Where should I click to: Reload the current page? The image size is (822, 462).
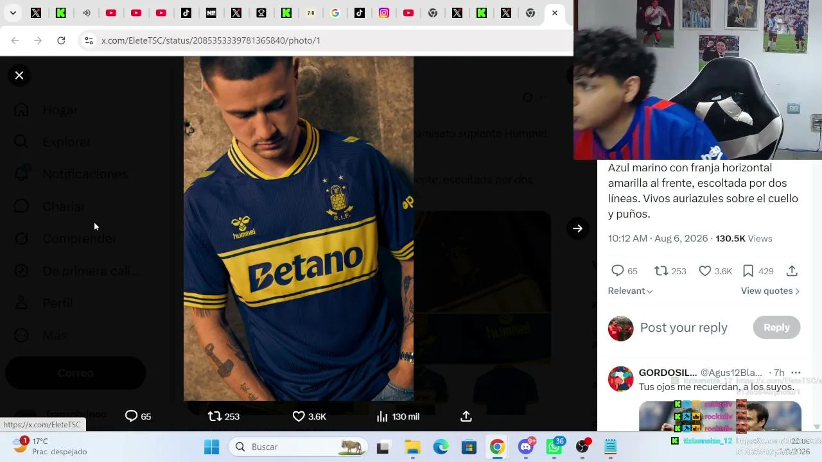[x=61, y=40]
